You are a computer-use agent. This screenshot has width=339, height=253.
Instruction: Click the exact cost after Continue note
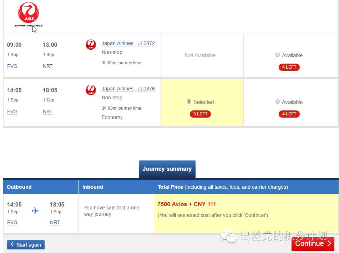213,215
